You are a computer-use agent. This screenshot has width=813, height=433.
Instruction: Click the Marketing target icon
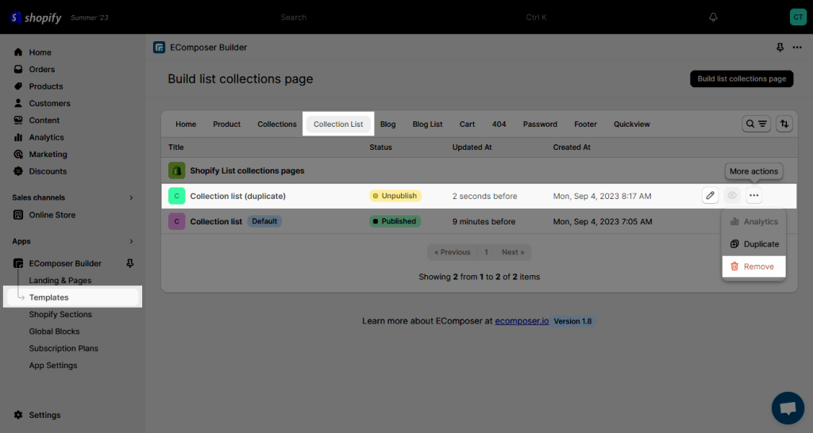point(18,155)
